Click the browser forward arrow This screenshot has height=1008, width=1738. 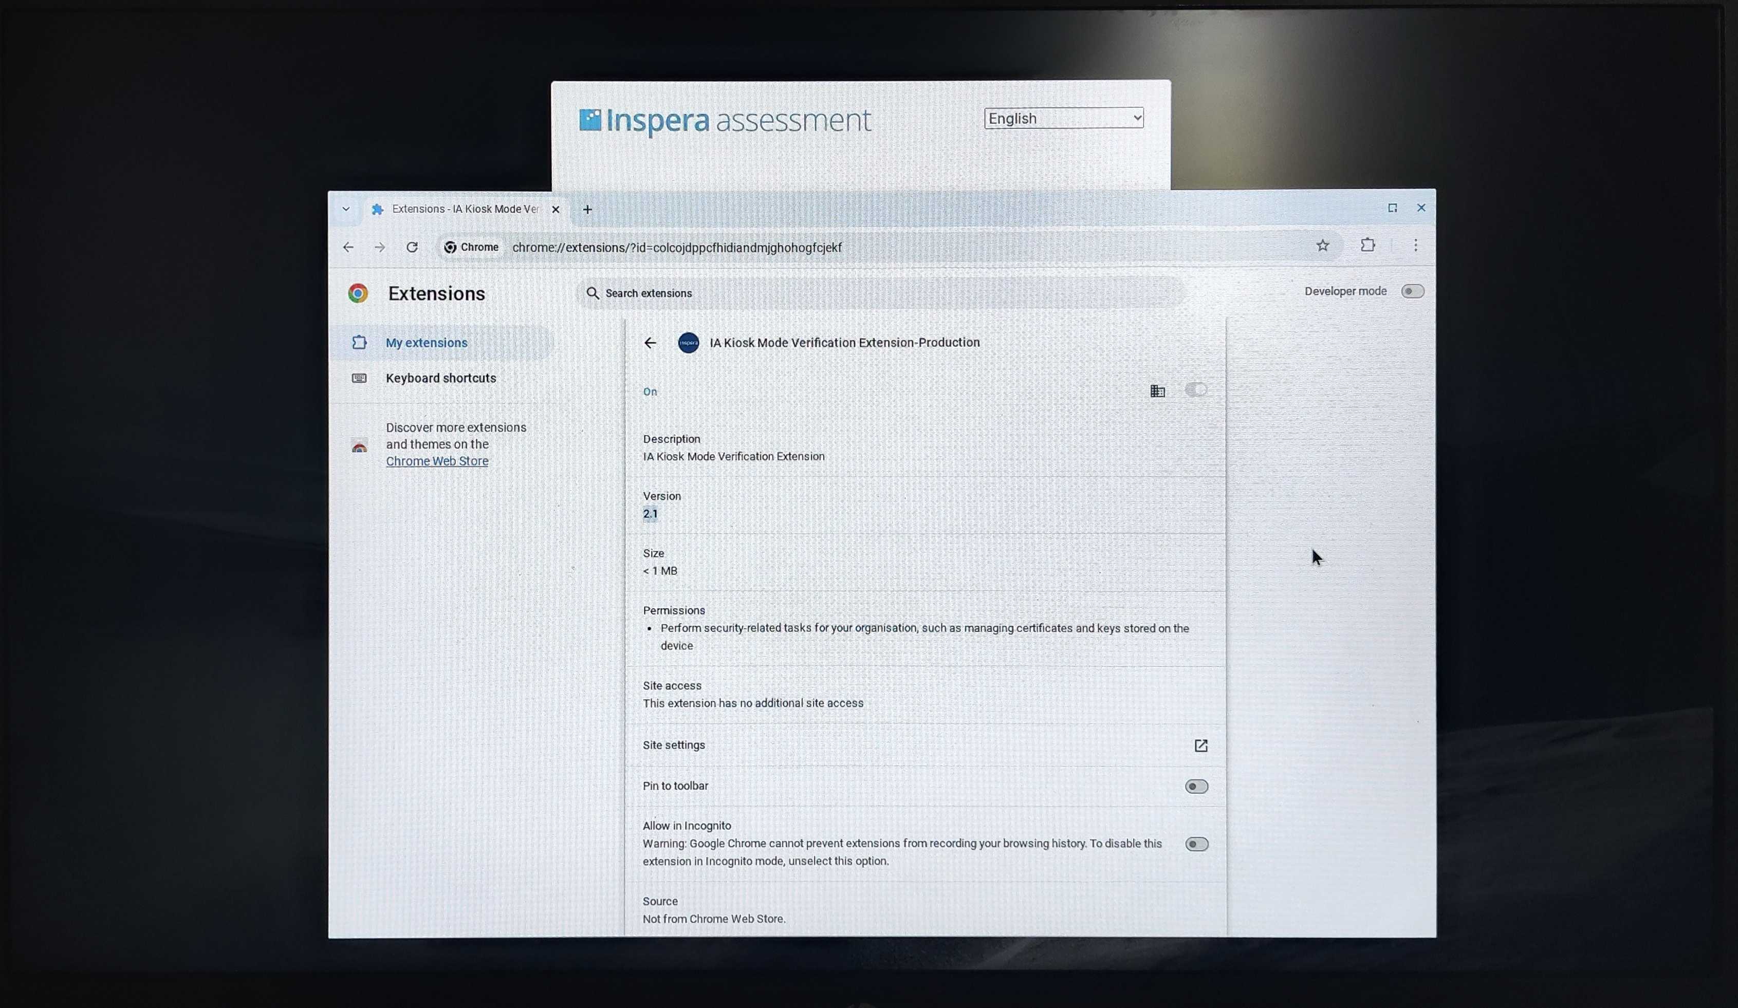tap(380, 247)
